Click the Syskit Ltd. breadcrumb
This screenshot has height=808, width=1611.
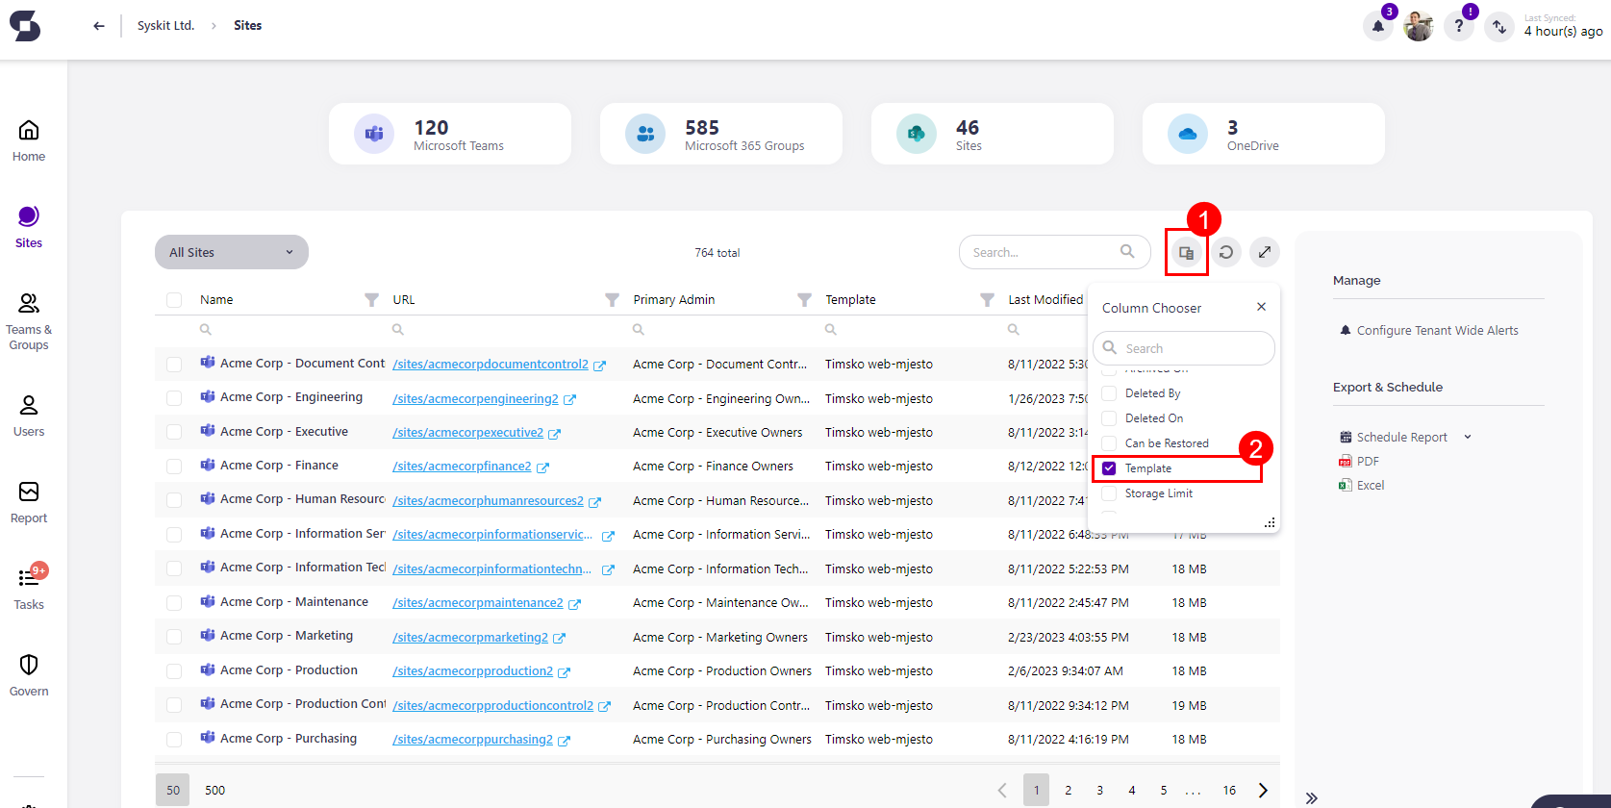(165, 26)
